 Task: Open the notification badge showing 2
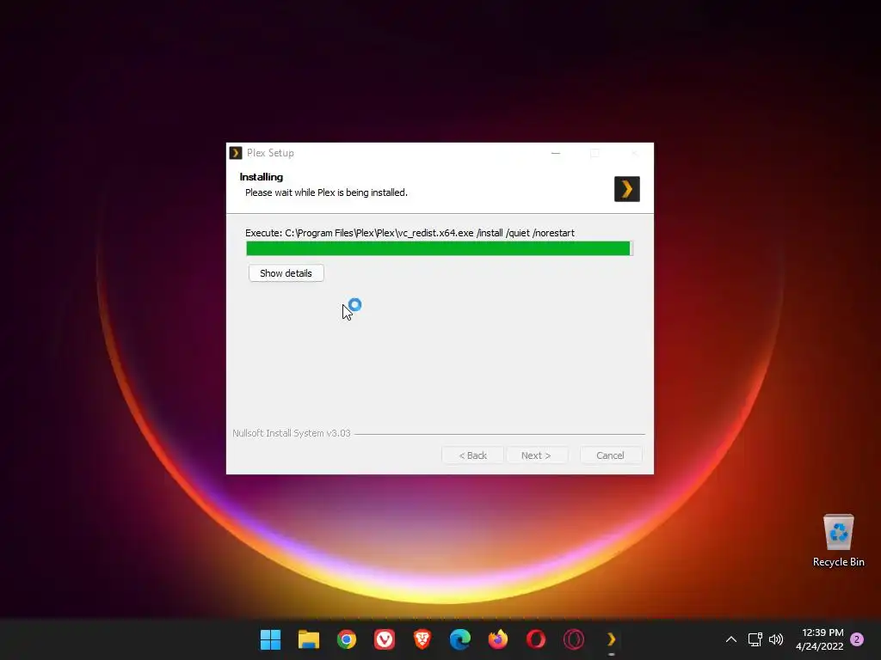point(857,639)
